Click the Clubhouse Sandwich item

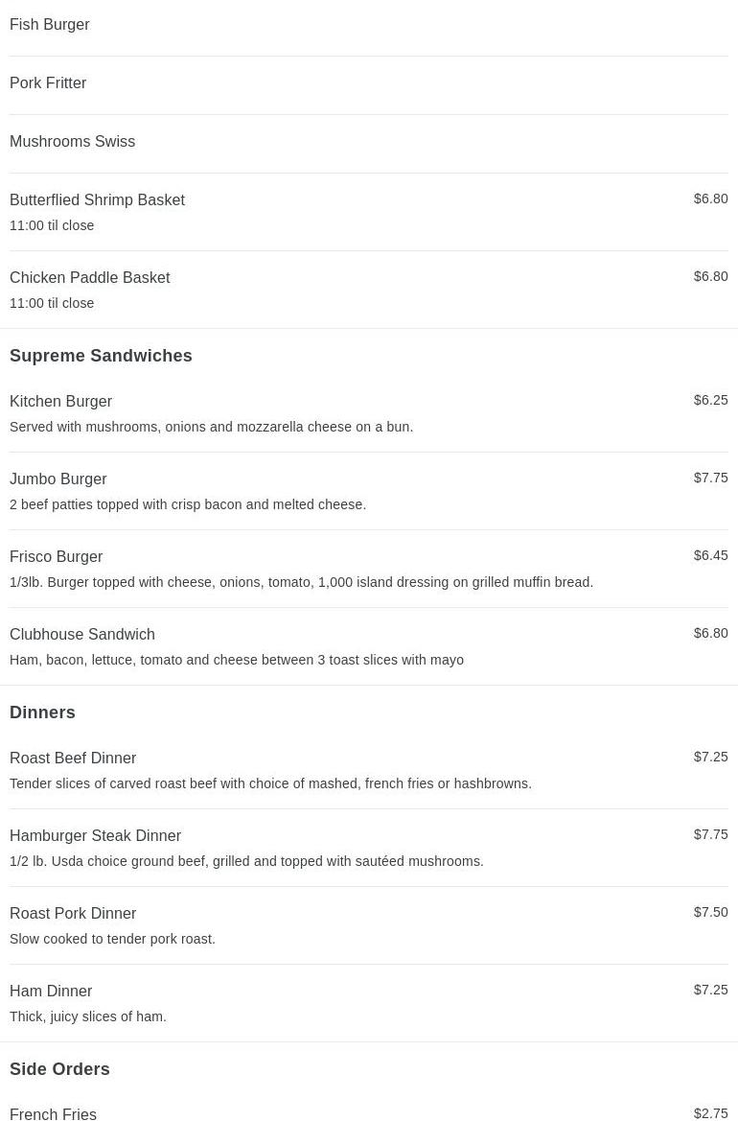(82, 635)
